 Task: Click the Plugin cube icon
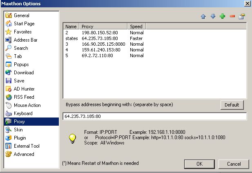(x=9, y=138)
